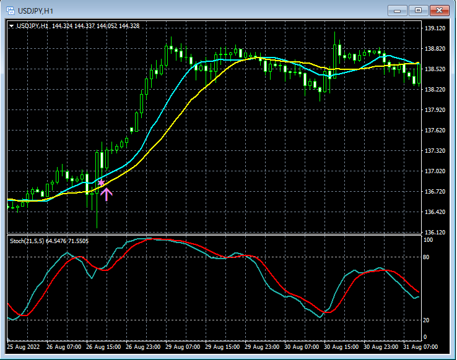Click the 29 Aug 15:00 time label

[222, 346]
